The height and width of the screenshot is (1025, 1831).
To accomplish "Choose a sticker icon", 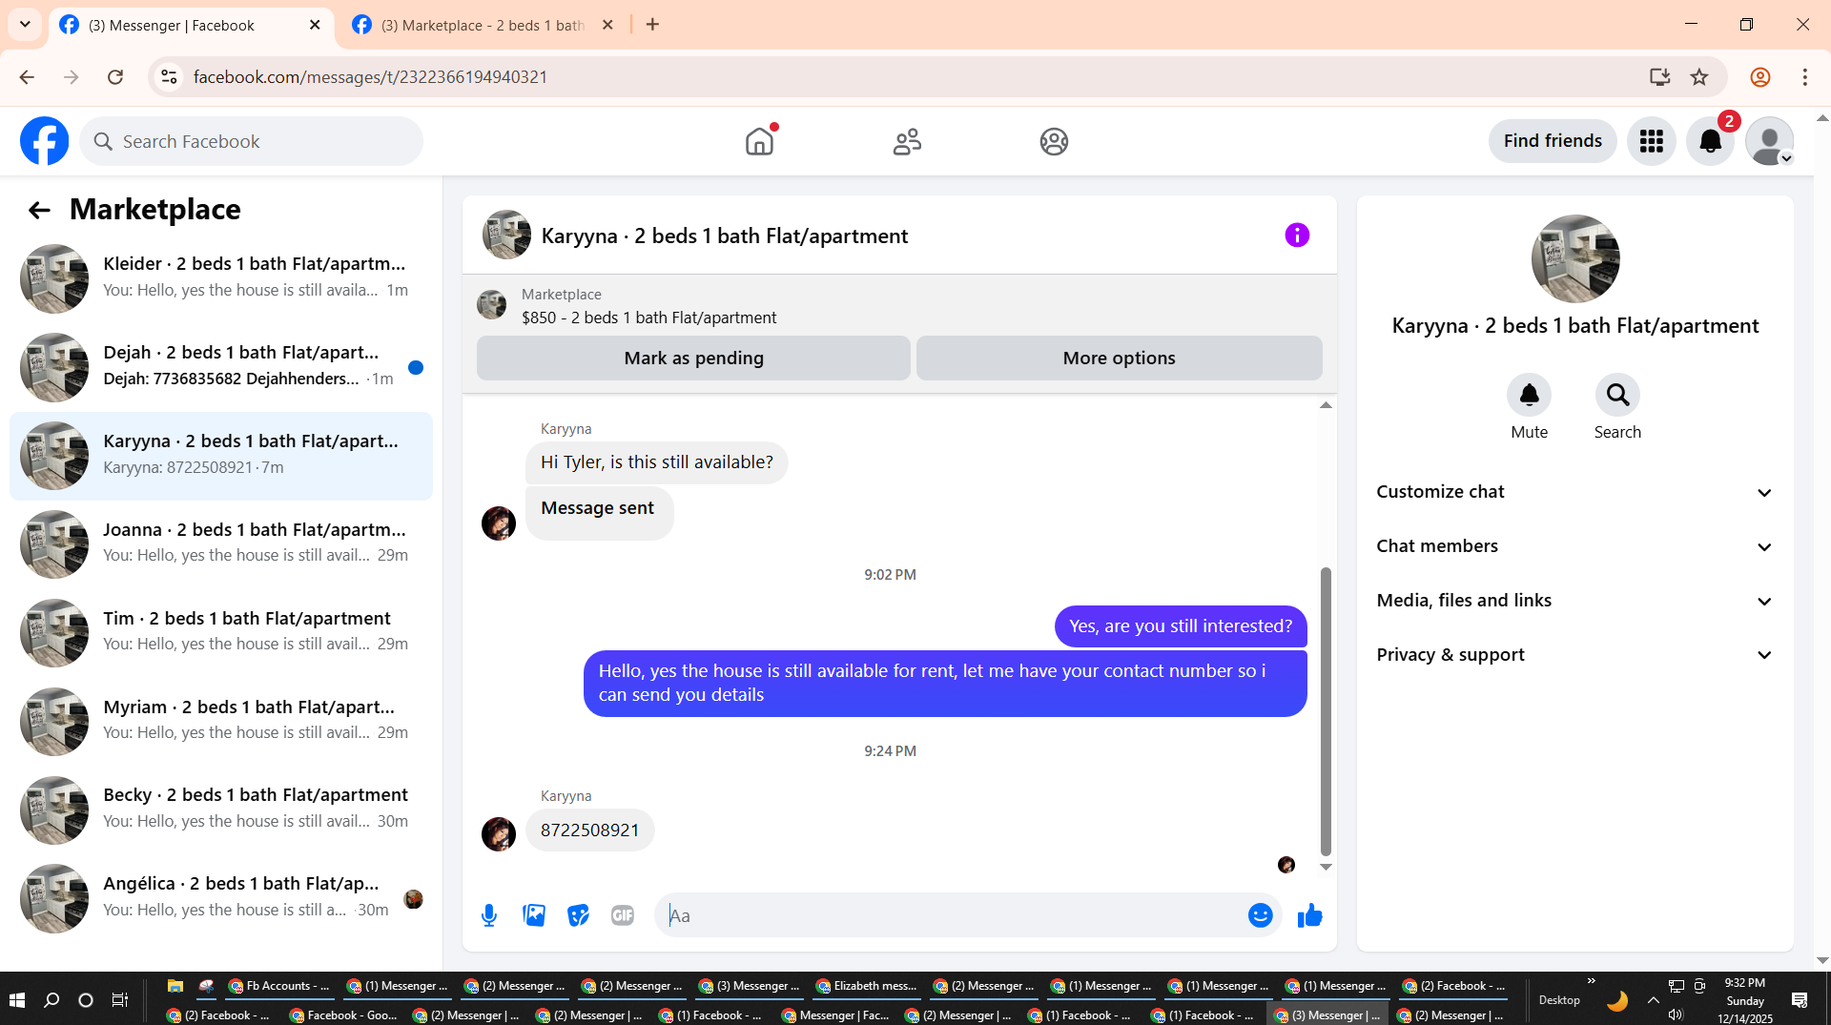I will click(x=579, y=915).
